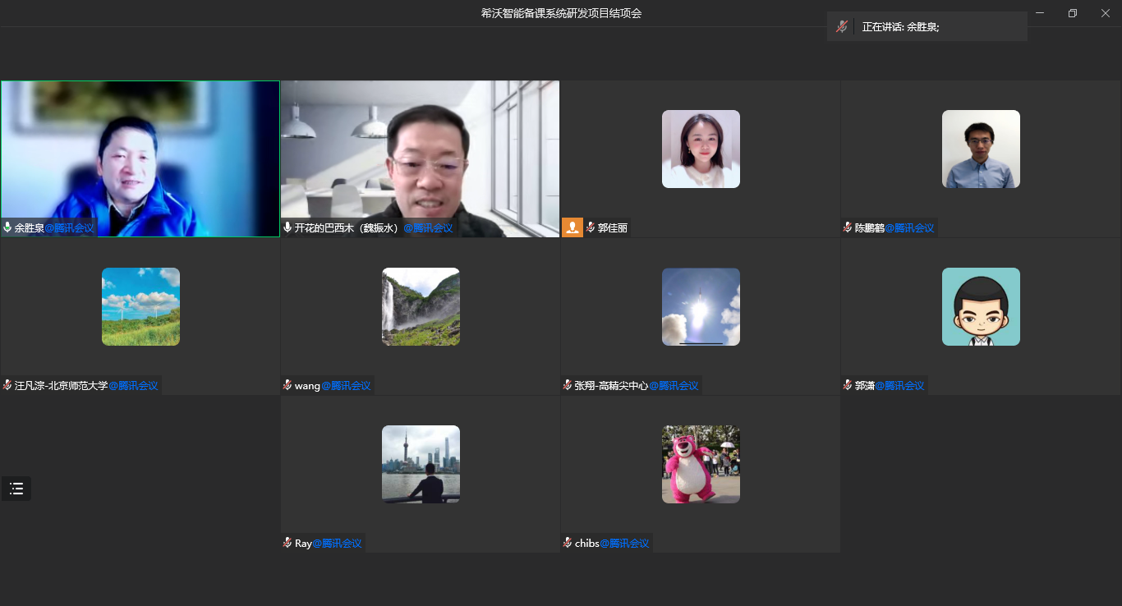Viewport: 1122px width, 606px height.
Task: Click the Shanghai skyline avatar of Ray
Action: pos(421,464)
